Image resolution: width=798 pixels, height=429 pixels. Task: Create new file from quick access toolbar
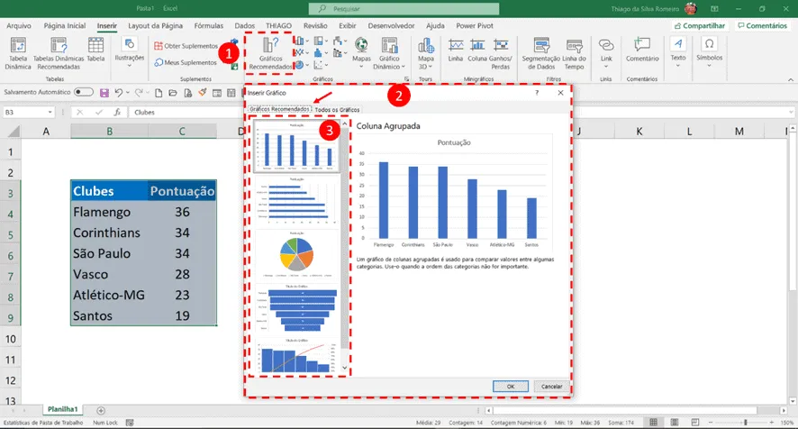[x=159, y=93]
